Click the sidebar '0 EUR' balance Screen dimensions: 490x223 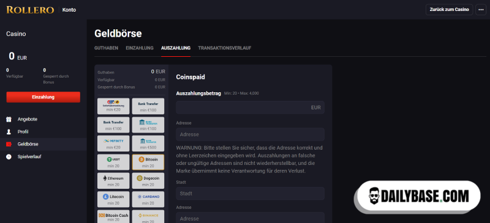[18, 56]
